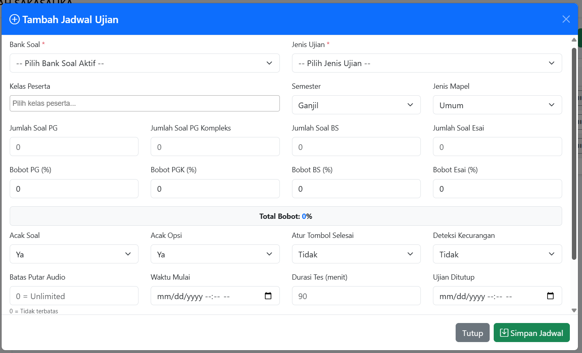Click the Jumlah Soal PG field

(74, 147)
